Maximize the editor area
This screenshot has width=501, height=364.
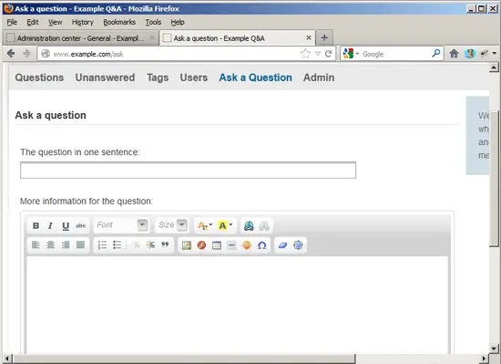click(298, 245)
